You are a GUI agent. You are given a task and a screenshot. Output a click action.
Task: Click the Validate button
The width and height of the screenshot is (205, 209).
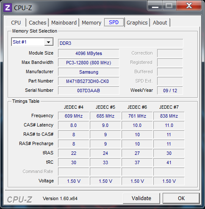point(141,198)
